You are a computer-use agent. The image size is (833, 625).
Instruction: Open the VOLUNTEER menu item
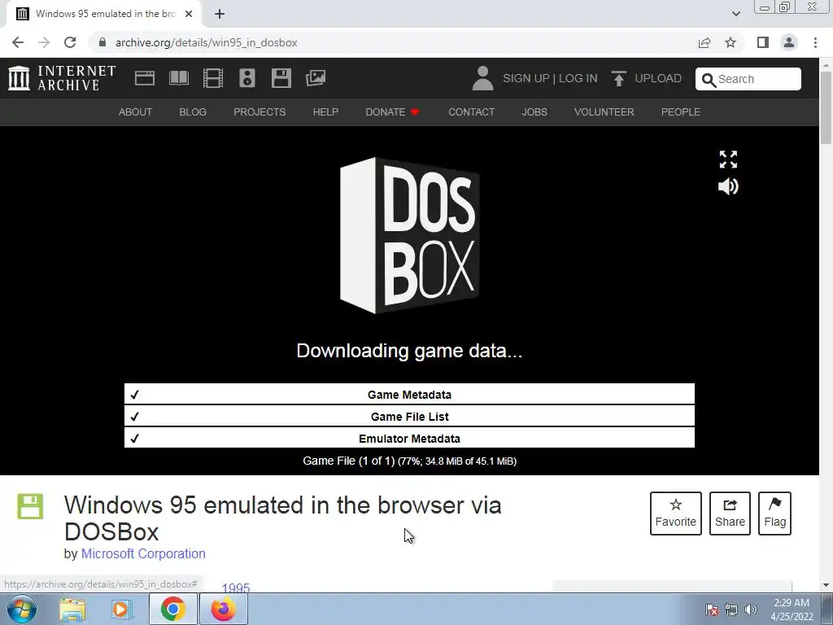(604, 112)
